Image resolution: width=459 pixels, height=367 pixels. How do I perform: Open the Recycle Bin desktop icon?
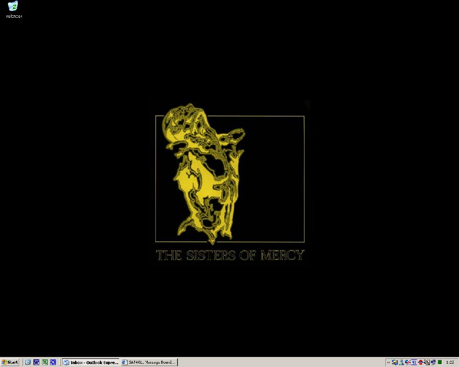(x=13, y=10)
